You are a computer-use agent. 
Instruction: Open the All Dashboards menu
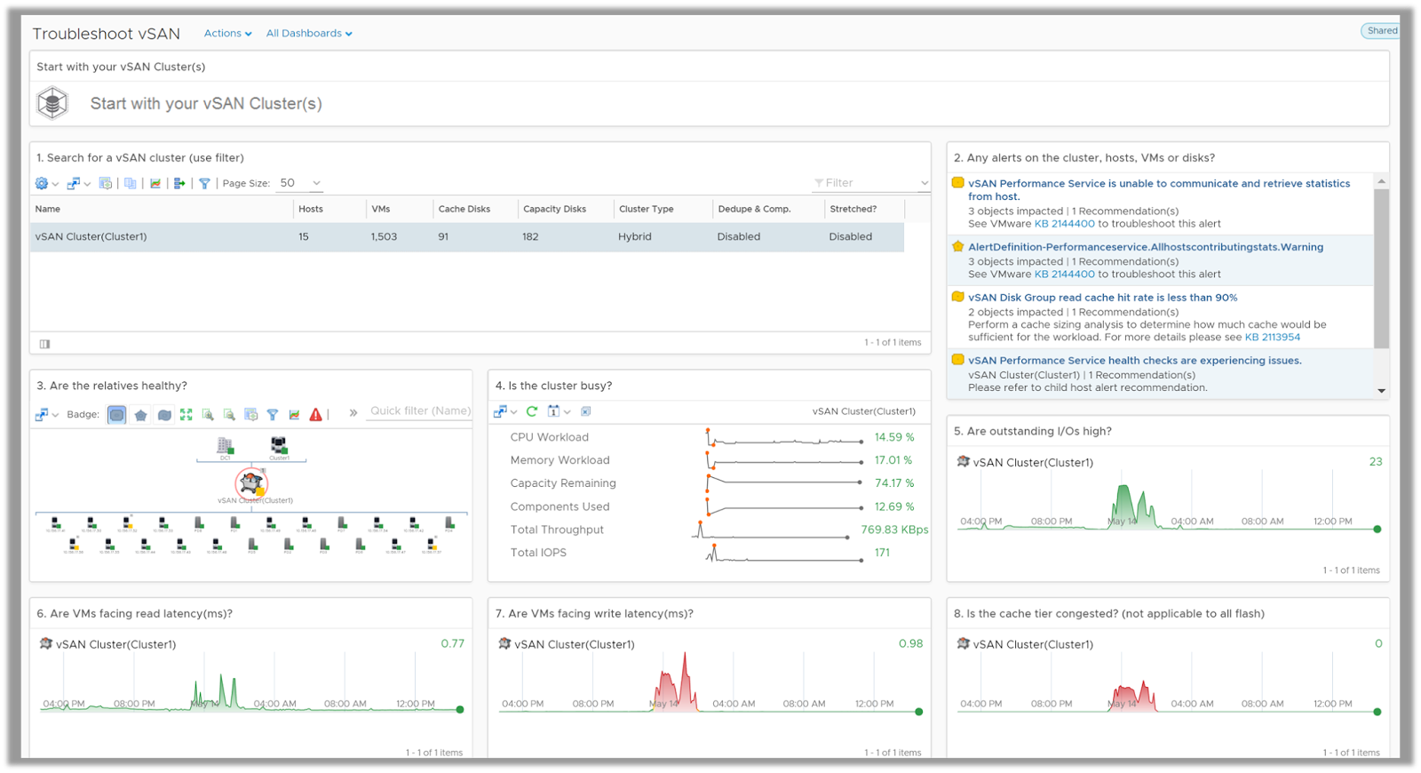pyautogui.click(x=308, y=34)
